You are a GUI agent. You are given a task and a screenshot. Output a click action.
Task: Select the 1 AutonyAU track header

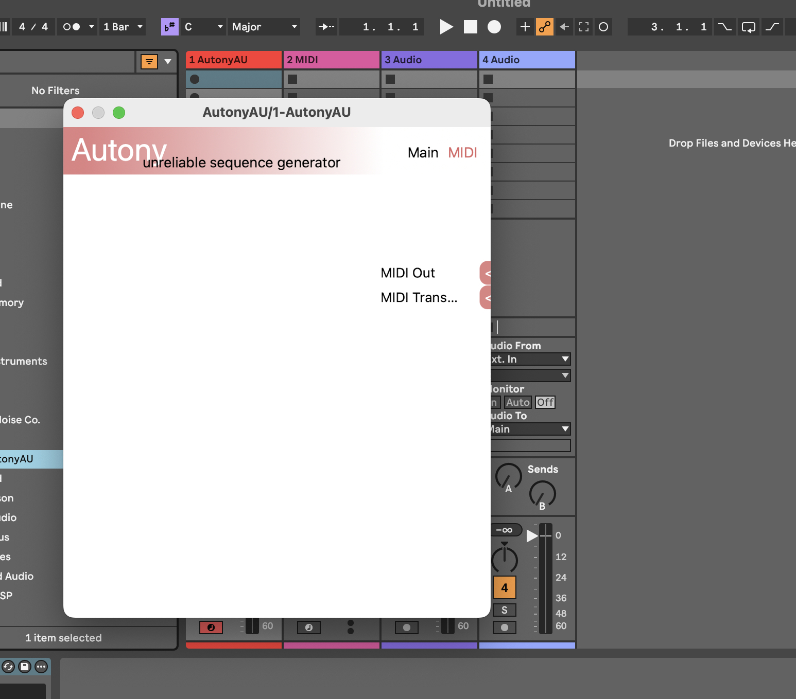(x=234, y=60)
